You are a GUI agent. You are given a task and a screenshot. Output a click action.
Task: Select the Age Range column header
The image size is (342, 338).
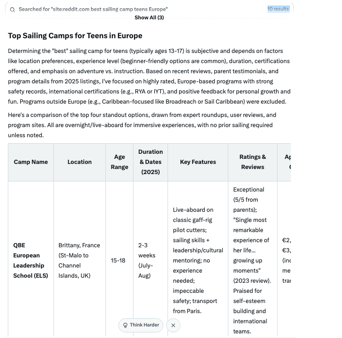pos(120,162)
